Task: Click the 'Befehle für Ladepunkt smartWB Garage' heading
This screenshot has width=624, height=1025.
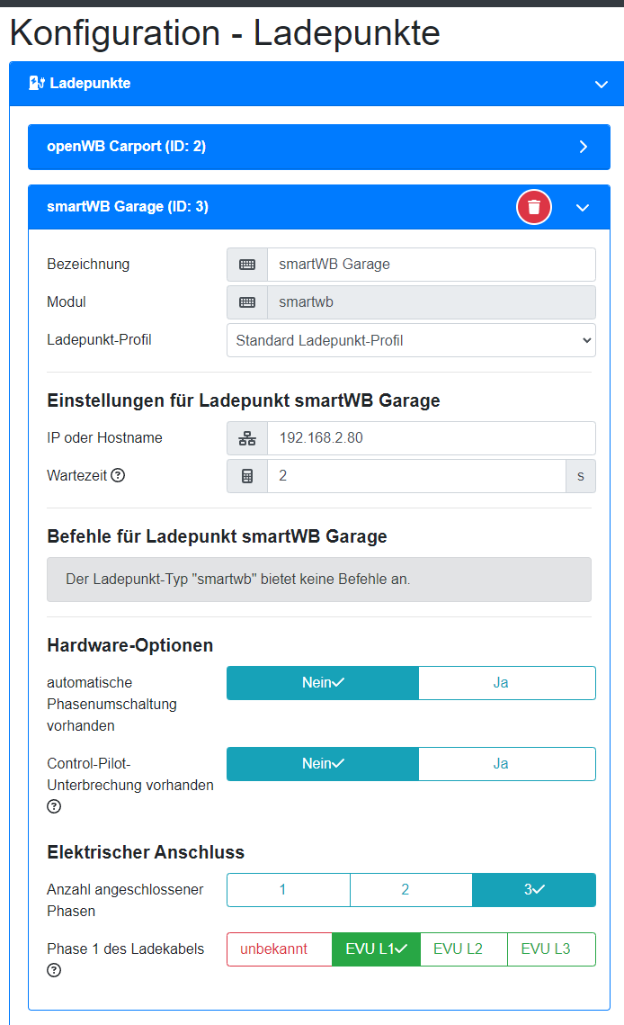Action: [217, 536]
